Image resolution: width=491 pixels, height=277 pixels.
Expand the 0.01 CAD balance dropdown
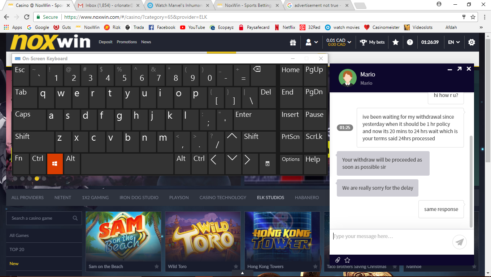click(x=338, y=42)
